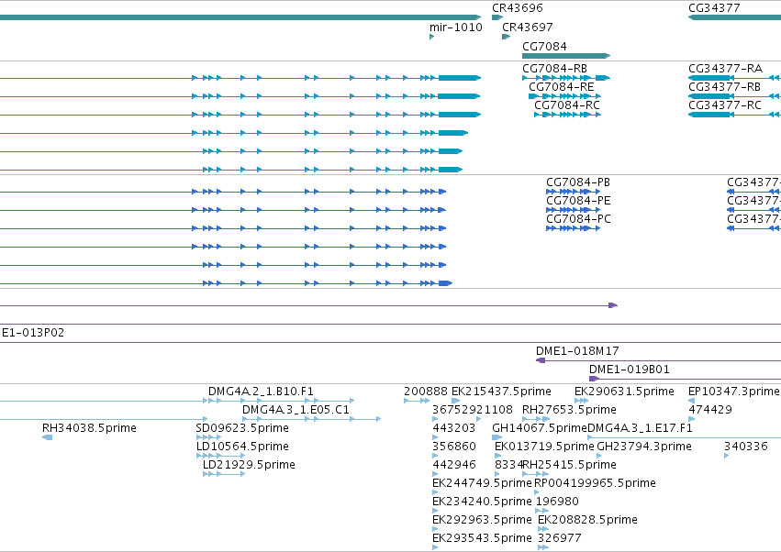
Task: Click the CR43697 arrow glyph
Action: (x=506, y=37)
